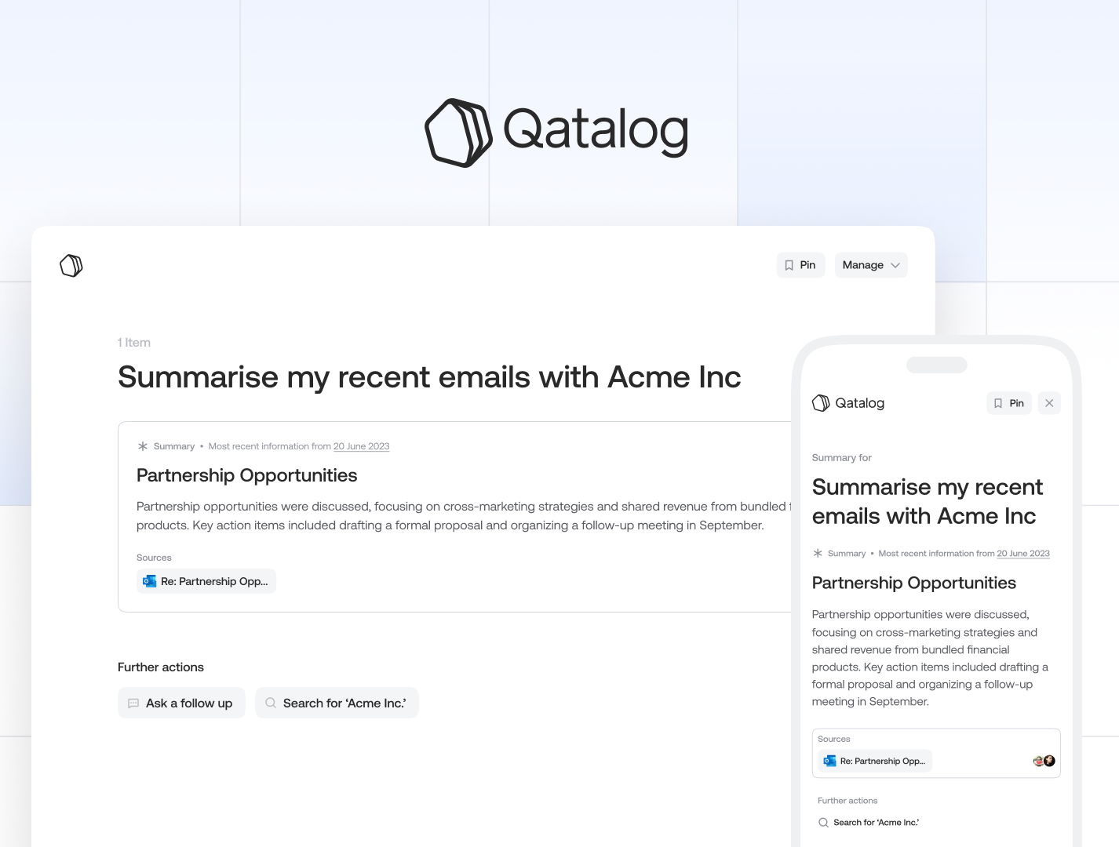Close the mobile summary card

1049,402
